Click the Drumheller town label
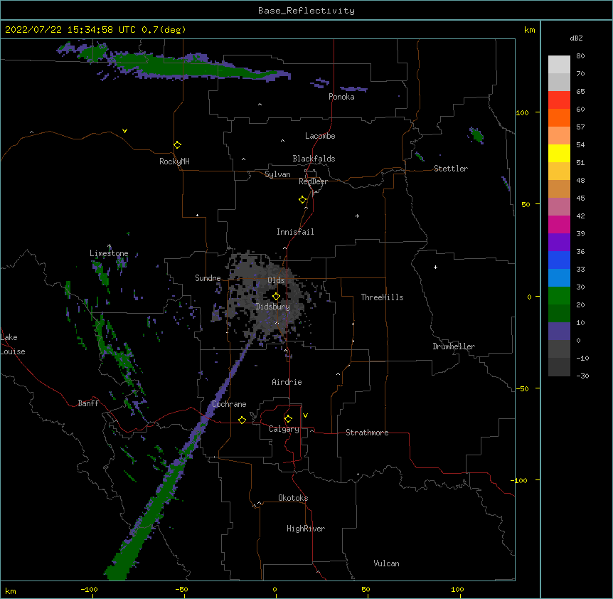613x599 pixels. point(454,346)
